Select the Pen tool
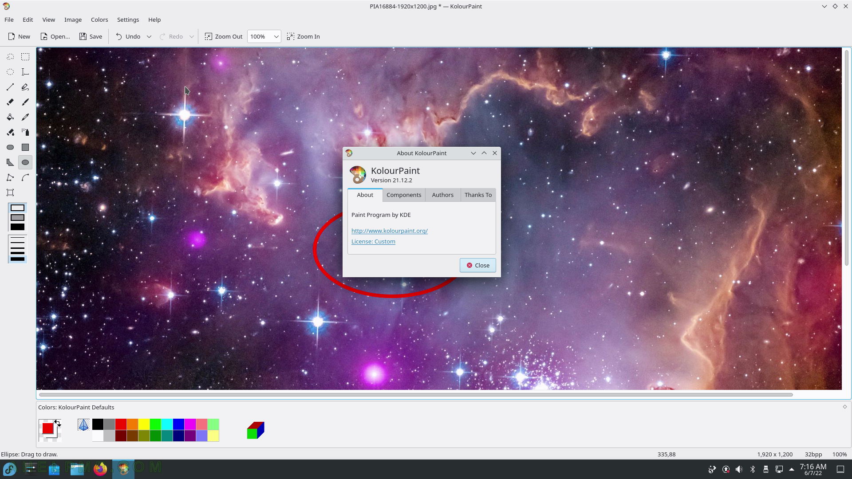Image resolution: width=852 pixels, height=479 pixels. pos(25,87)
